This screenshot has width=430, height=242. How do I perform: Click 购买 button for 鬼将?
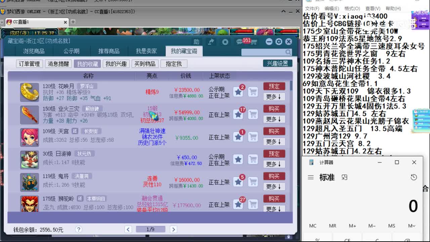(274, 176)
